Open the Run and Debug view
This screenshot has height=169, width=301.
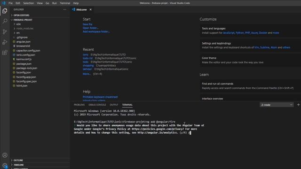[5, 42]
